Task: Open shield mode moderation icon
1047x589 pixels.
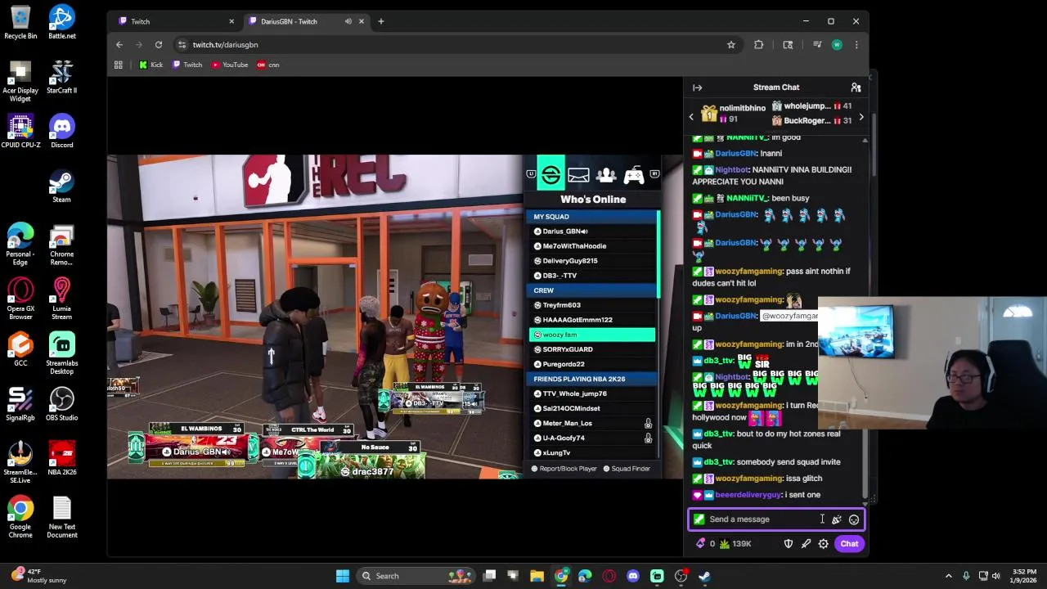Action: click(789, 544)
